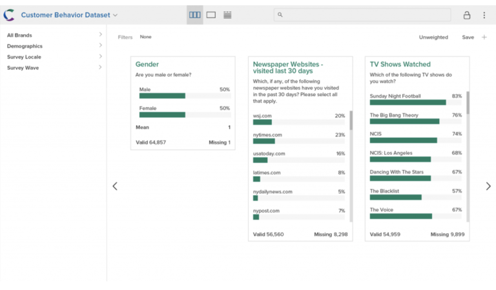The height and width of the screenshot is (290, 496).
Task: Go to previous cards with left arrow
Action: (115, 186)
